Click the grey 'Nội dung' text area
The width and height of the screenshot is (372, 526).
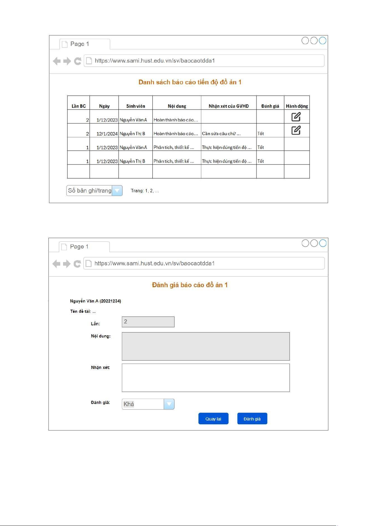[206, 346]
